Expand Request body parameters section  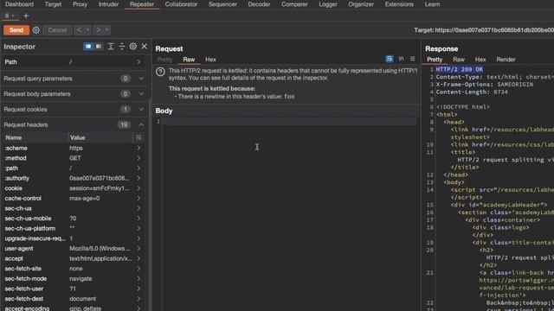pos(141,94)
